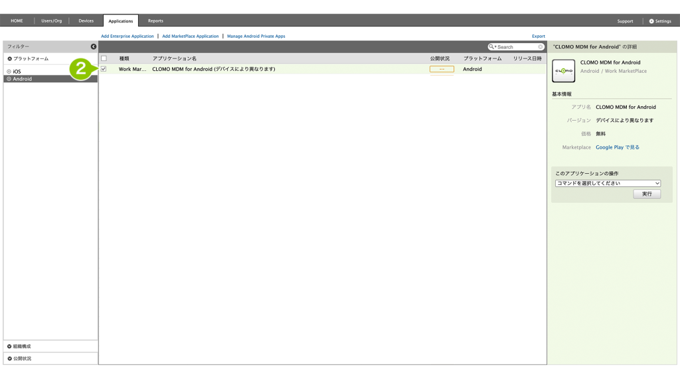
Task: Click the フィルター panel header text
Action: tap(18, 46)
